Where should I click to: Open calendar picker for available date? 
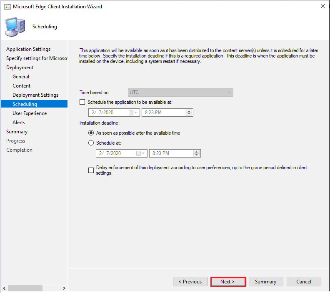(x=133, y=113)
